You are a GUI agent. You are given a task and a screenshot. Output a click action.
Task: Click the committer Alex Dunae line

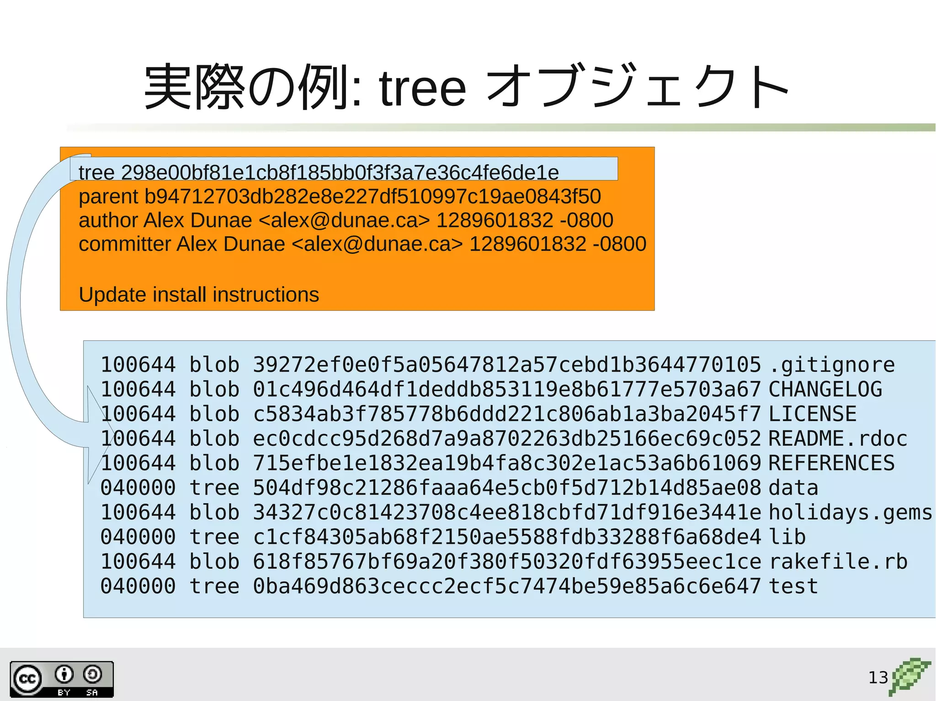coord(362,244)
